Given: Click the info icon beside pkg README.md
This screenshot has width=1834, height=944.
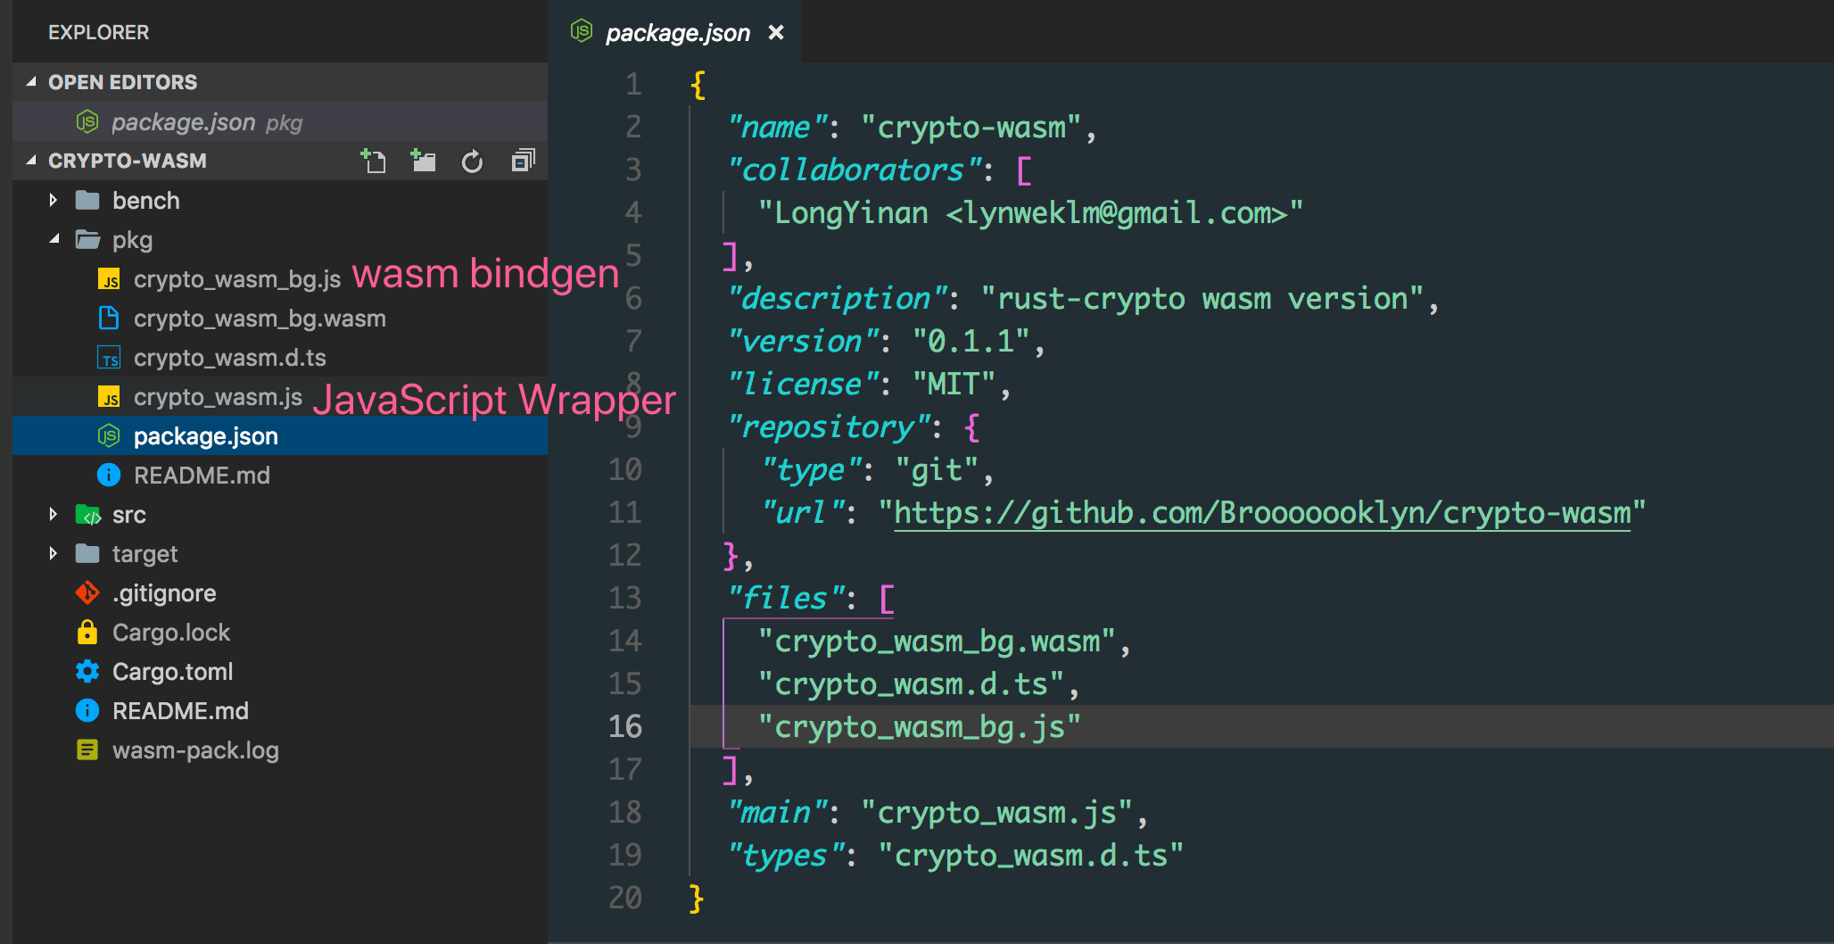Looking at the screenshot, I should (x=109, y=476).
